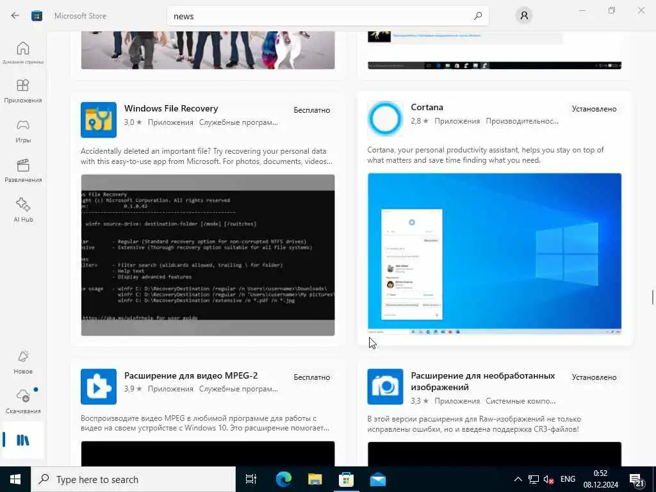The image size is (656, 492).
Task: Open the Windows File Recovery title
Action: (171, 108)
